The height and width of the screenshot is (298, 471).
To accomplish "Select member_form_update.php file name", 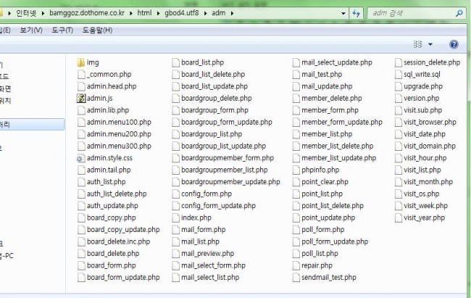I will click(342, 123).
